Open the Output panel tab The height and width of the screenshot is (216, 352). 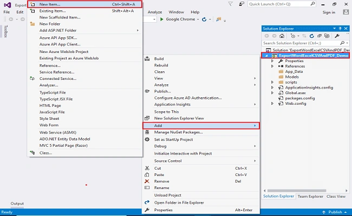coord(17,204)
